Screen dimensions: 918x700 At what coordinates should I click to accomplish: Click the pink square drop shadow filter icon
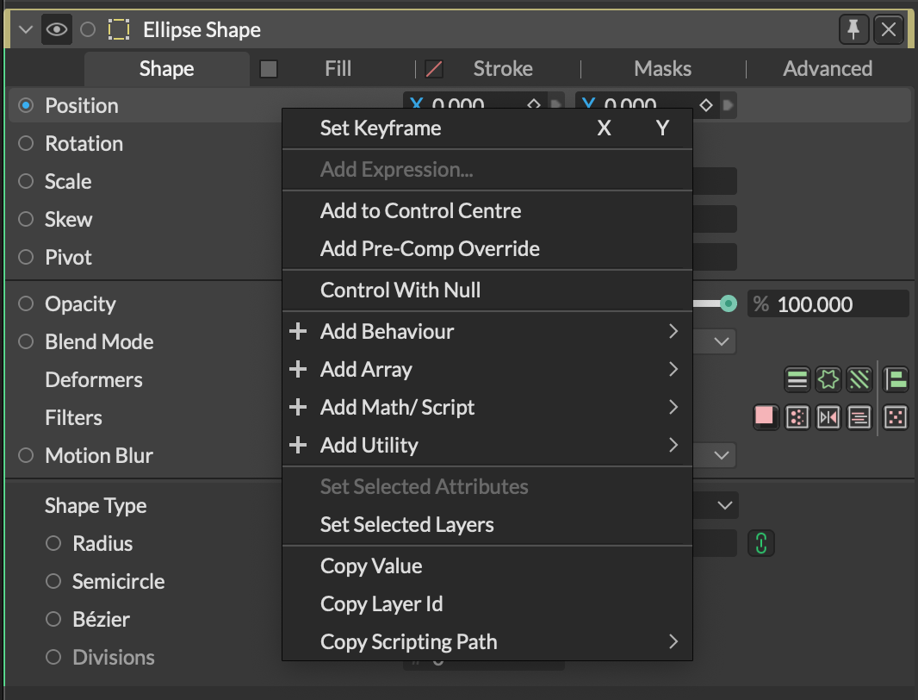click(765, 417)
